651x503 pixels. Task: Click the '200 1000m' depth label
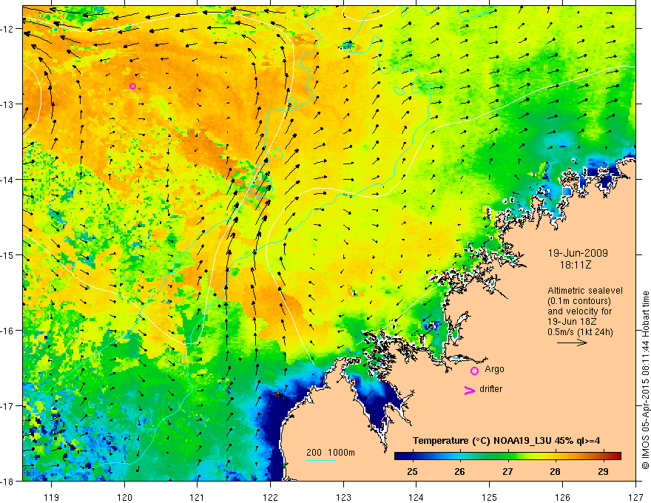pos(331,453)
